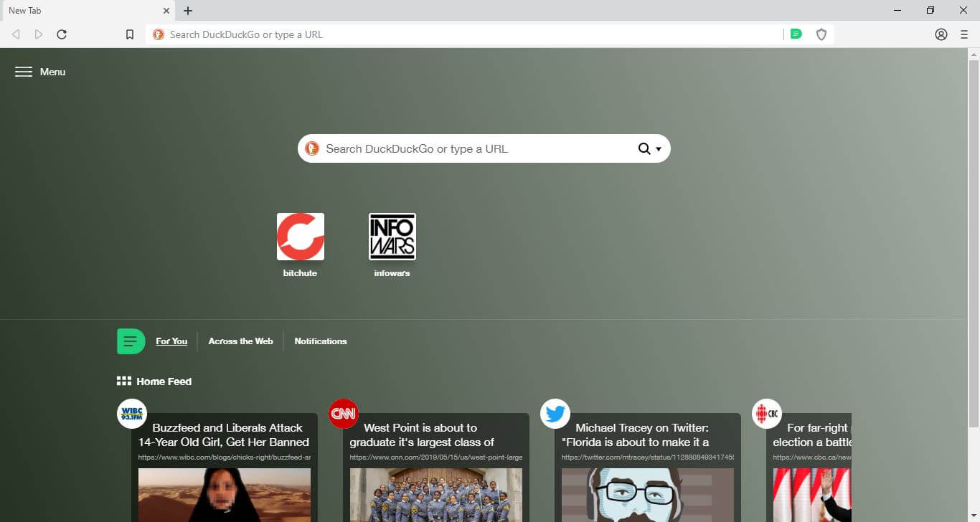Open the West Point cadets group photo

436,495
